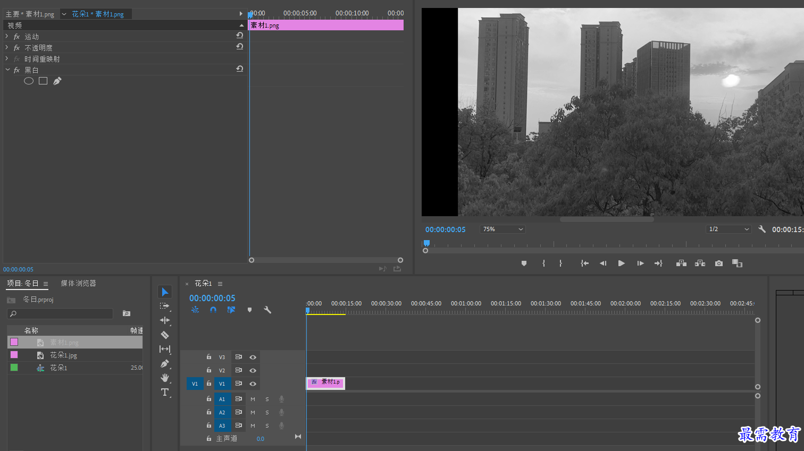The image size is (804, 451).
Task: Collapse the 黑白 effect properties
Action: tap(7, 70)
